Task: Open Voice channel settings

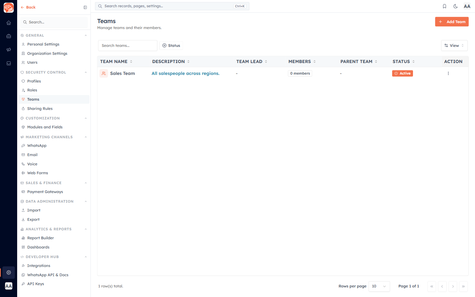Action: (53, 164)
